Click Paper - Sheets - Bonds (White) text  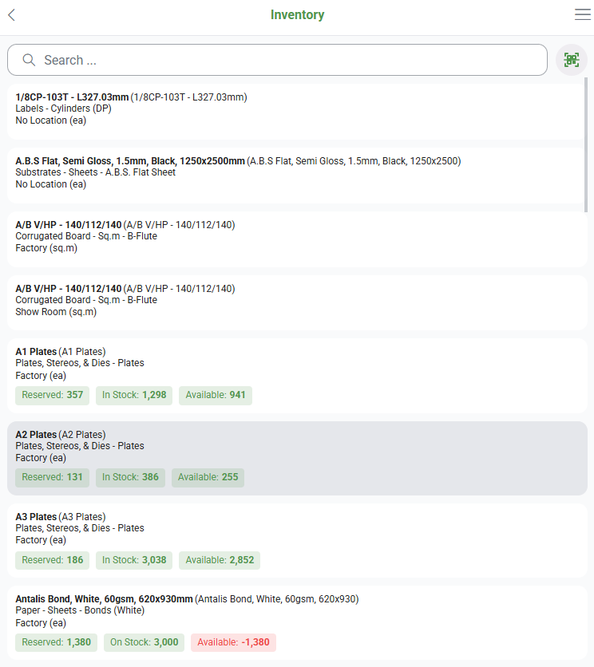[x=80, y=610]
